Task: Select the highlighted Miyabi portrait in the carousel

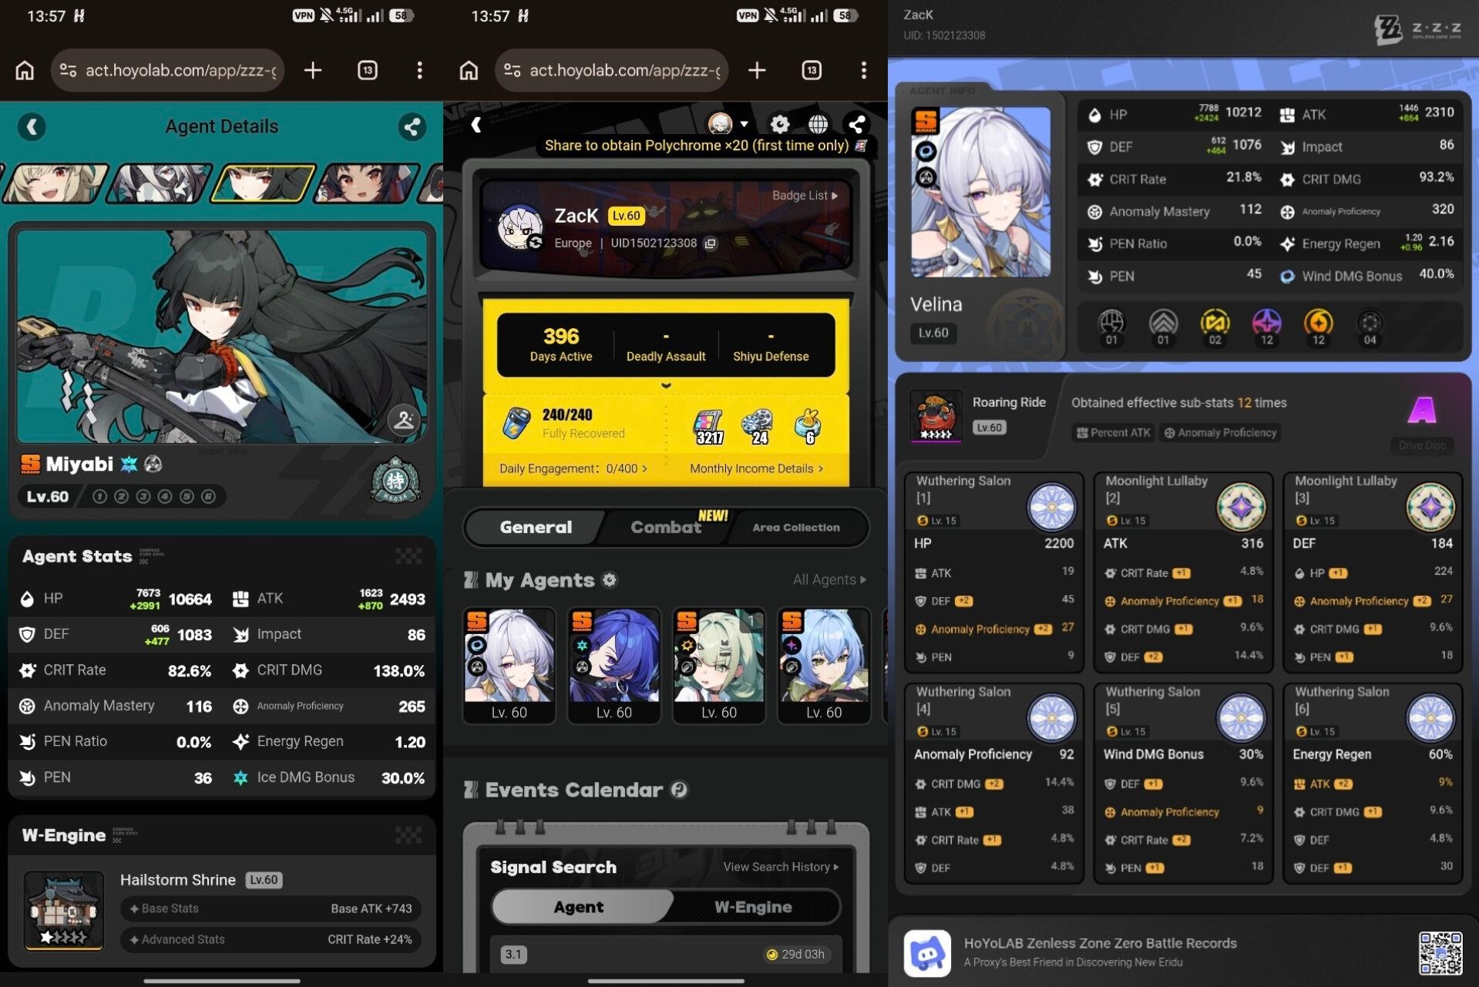Action: 263,184
